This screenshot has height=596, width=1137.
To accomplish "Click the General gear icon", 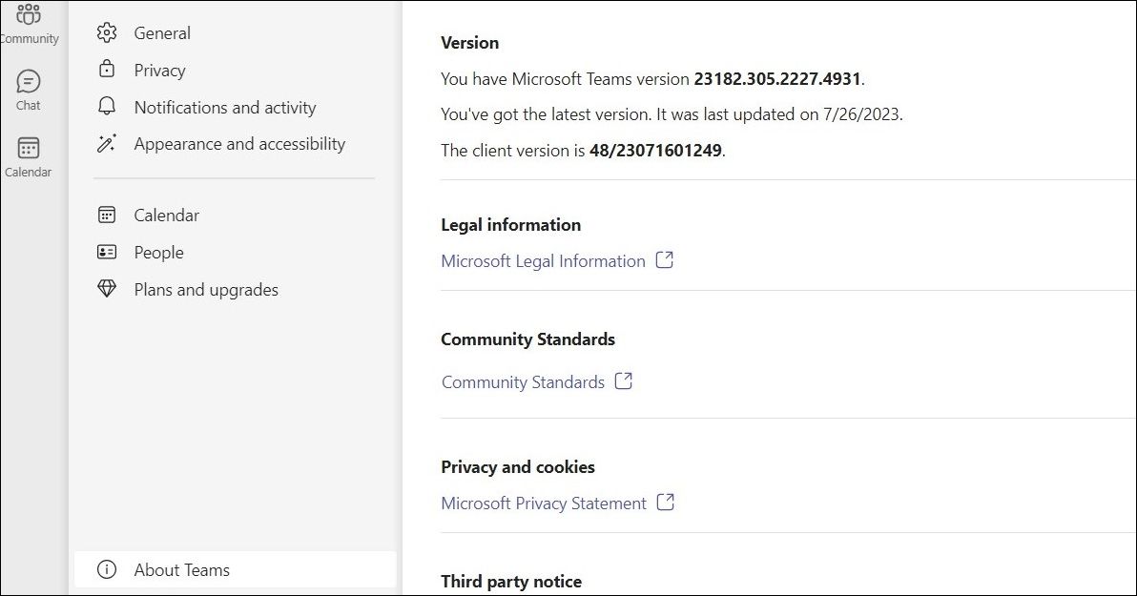I will pos(107,33).
